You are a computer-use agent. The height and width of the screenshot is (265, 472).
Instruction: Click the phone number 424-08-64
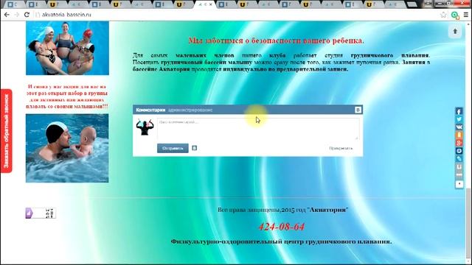pyautogui.click(x=282, y=227)
